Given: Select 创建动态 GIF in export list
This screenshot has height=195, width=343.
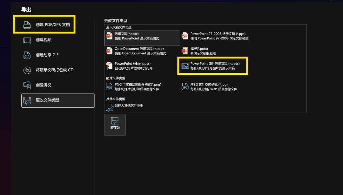Looking at the screenshot, I should pos(58,55).
